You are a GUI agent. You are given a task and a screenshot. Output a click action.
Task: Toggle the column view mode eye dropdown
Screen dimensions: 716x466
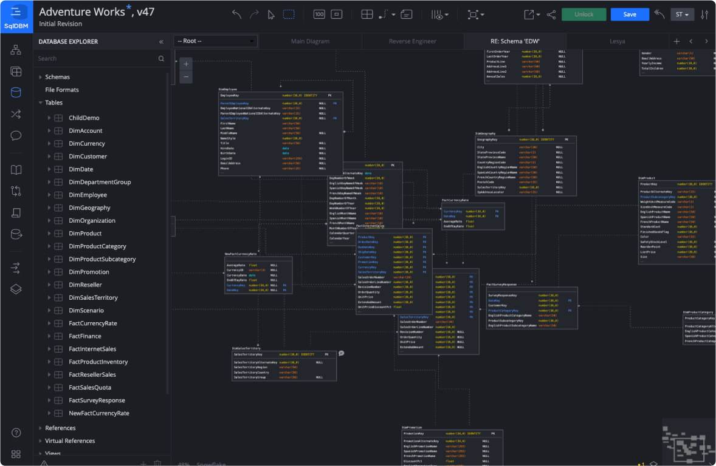click(x=440, y=15)
